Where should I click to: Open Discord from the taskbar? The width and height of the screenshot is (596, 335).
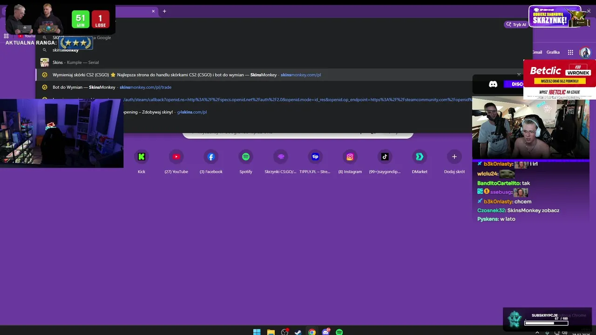326,332
